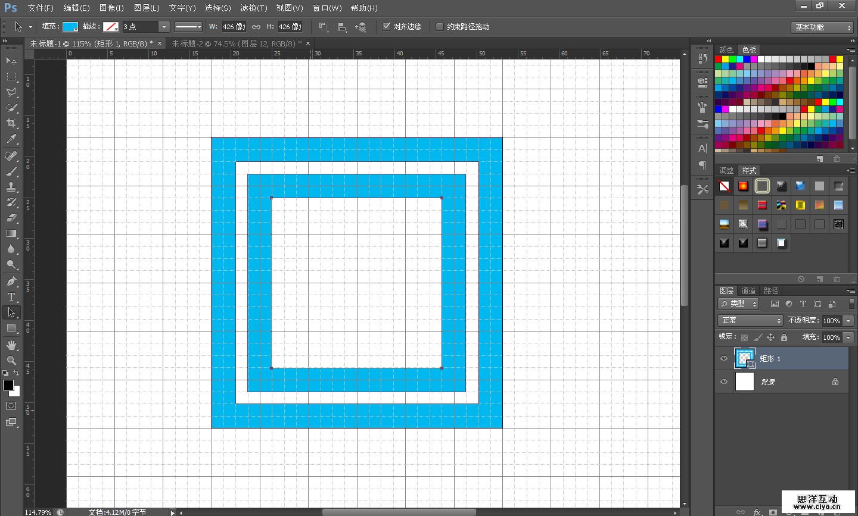Select the Horizontal Type tool
The height and width of the screenshot is (516, 858).
[11, 297]
